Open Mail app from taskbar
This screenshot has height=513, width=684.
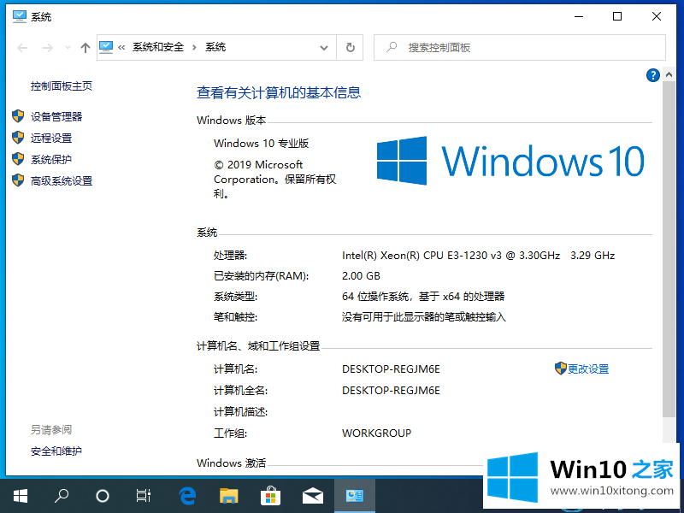click(x=313, y=496)
